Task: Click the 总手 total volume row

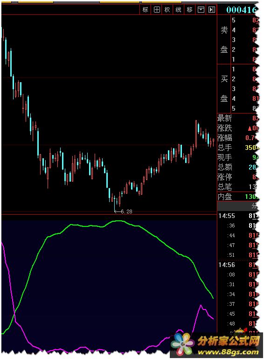Action: 238,148
